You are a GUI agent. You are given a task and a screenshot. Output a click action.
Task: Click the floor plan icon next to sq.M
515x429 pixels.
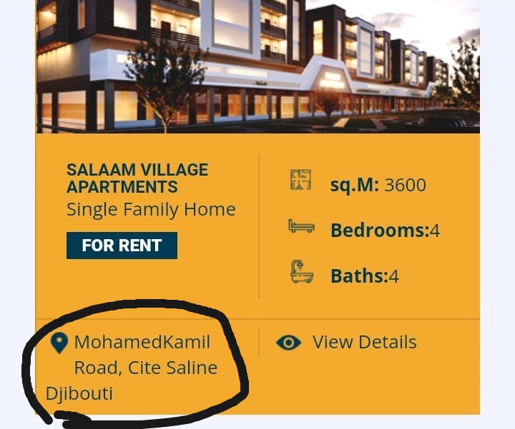pyautogui.click(x=300, y=180)
